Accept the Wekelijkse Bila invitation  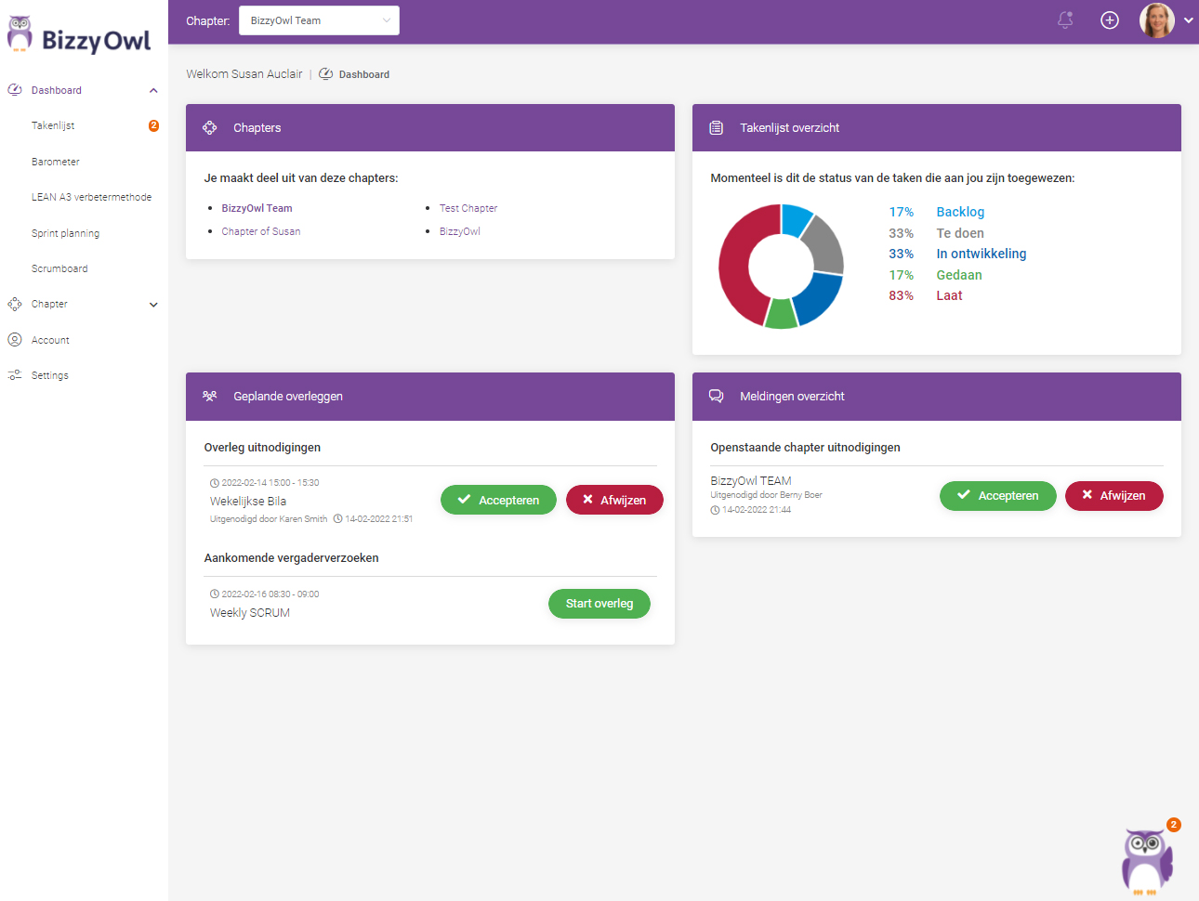click(498, 500)
